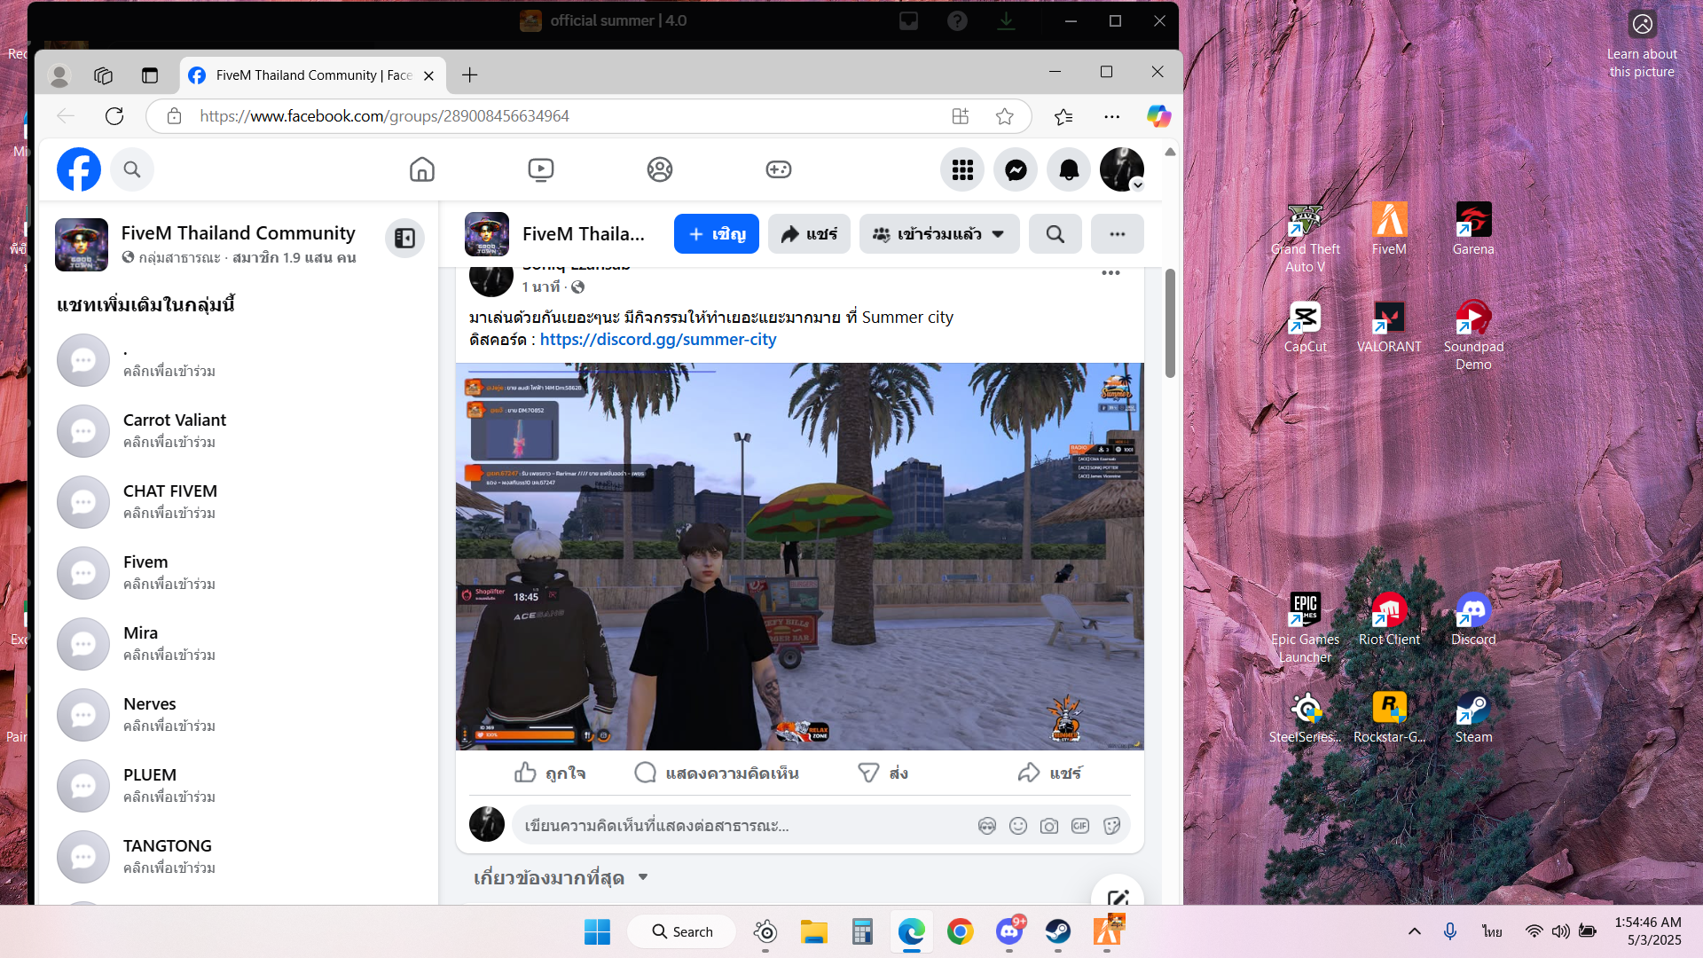Open Facebook Watch video icon
The image size is (1703, 958).
coord(540,169)
